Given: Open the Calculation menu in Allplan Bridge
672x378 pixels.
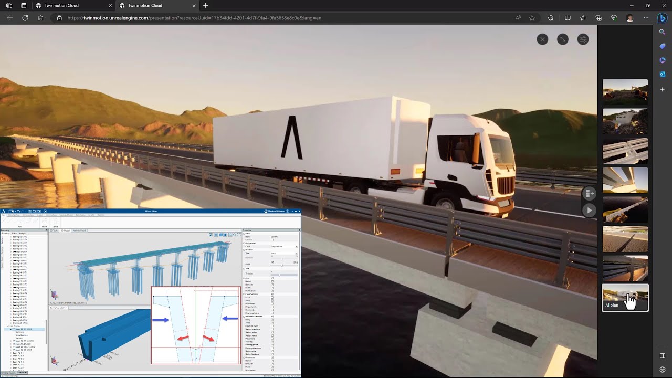Looking at the screenshot, I should coord(80,215).
